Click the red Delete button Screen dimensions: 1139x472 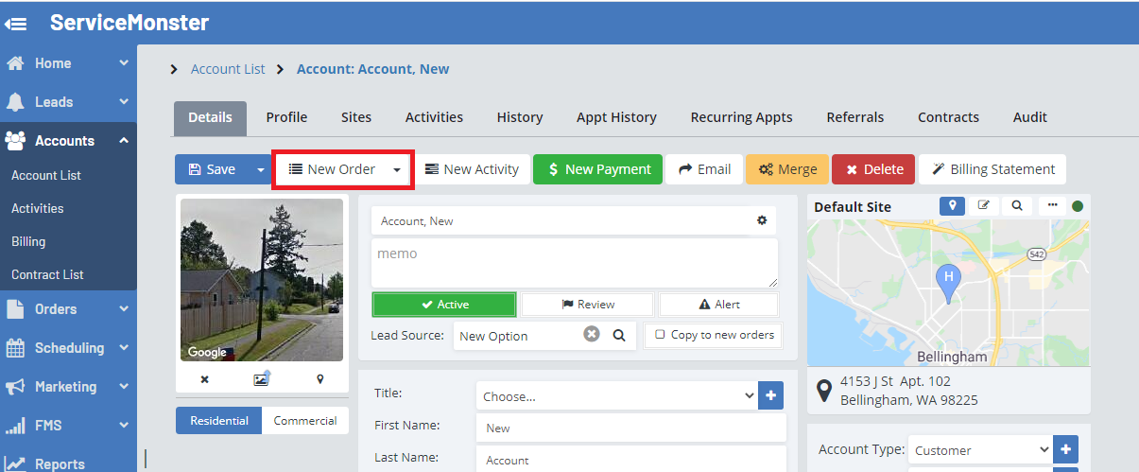(873, 169)
